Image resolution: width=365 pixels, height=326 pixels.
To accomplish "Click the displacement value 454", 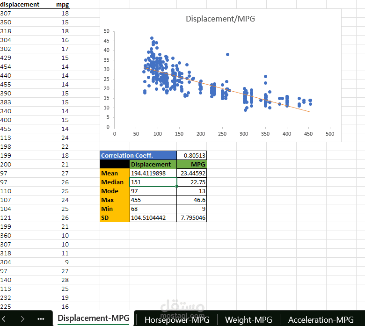I will 20,66.
